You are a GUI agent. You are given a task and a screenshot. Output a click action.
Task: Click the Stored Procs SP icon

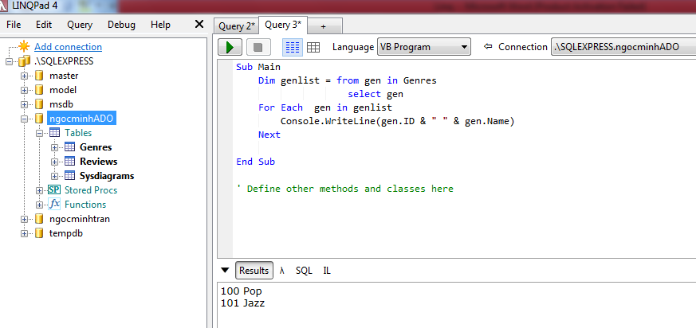click(x=54, y=189)
